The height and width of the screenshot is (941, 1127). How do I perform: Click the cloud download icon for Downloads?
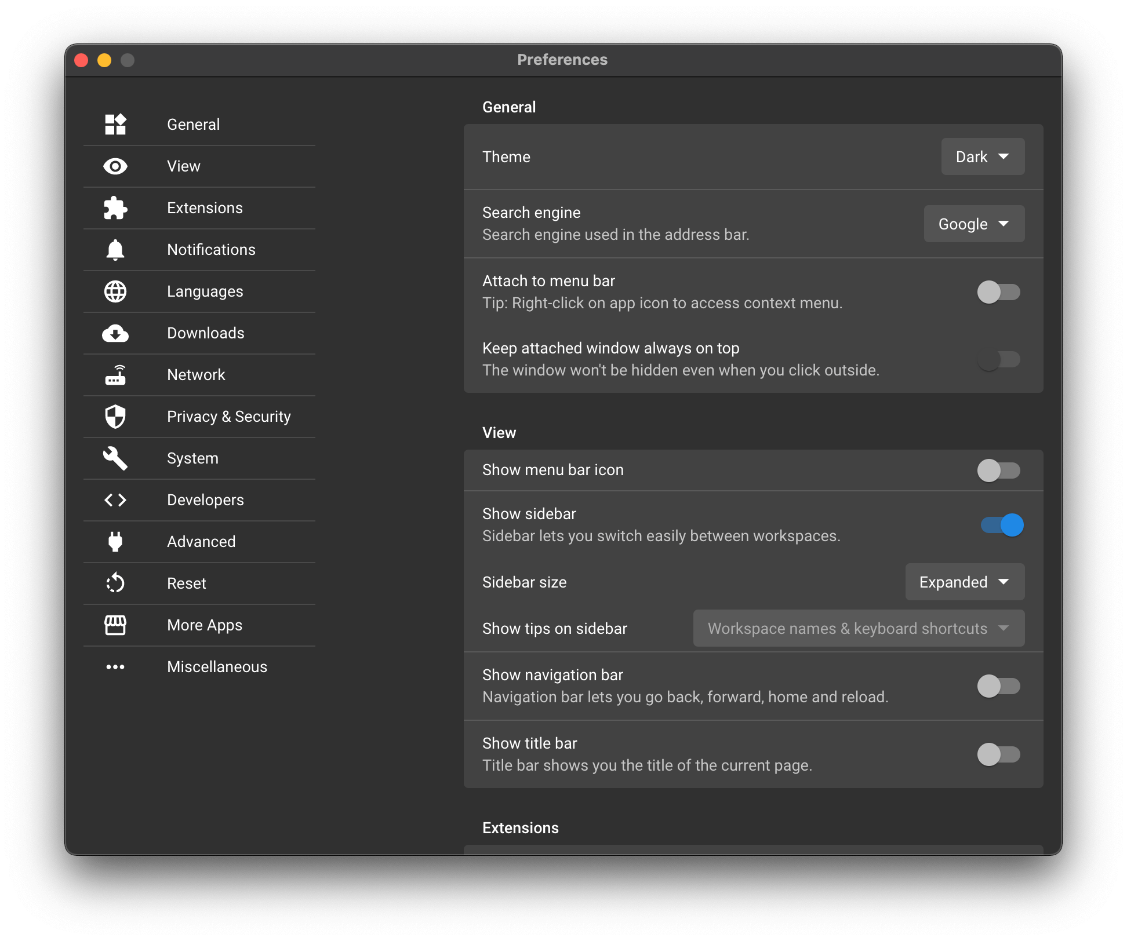[x=115, y=333]
